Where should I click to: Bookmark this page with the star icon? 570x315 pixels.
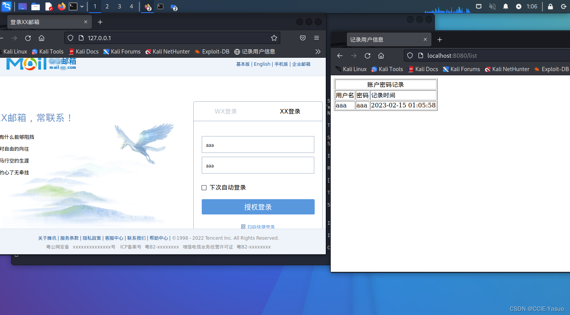(x=274, y=38)
